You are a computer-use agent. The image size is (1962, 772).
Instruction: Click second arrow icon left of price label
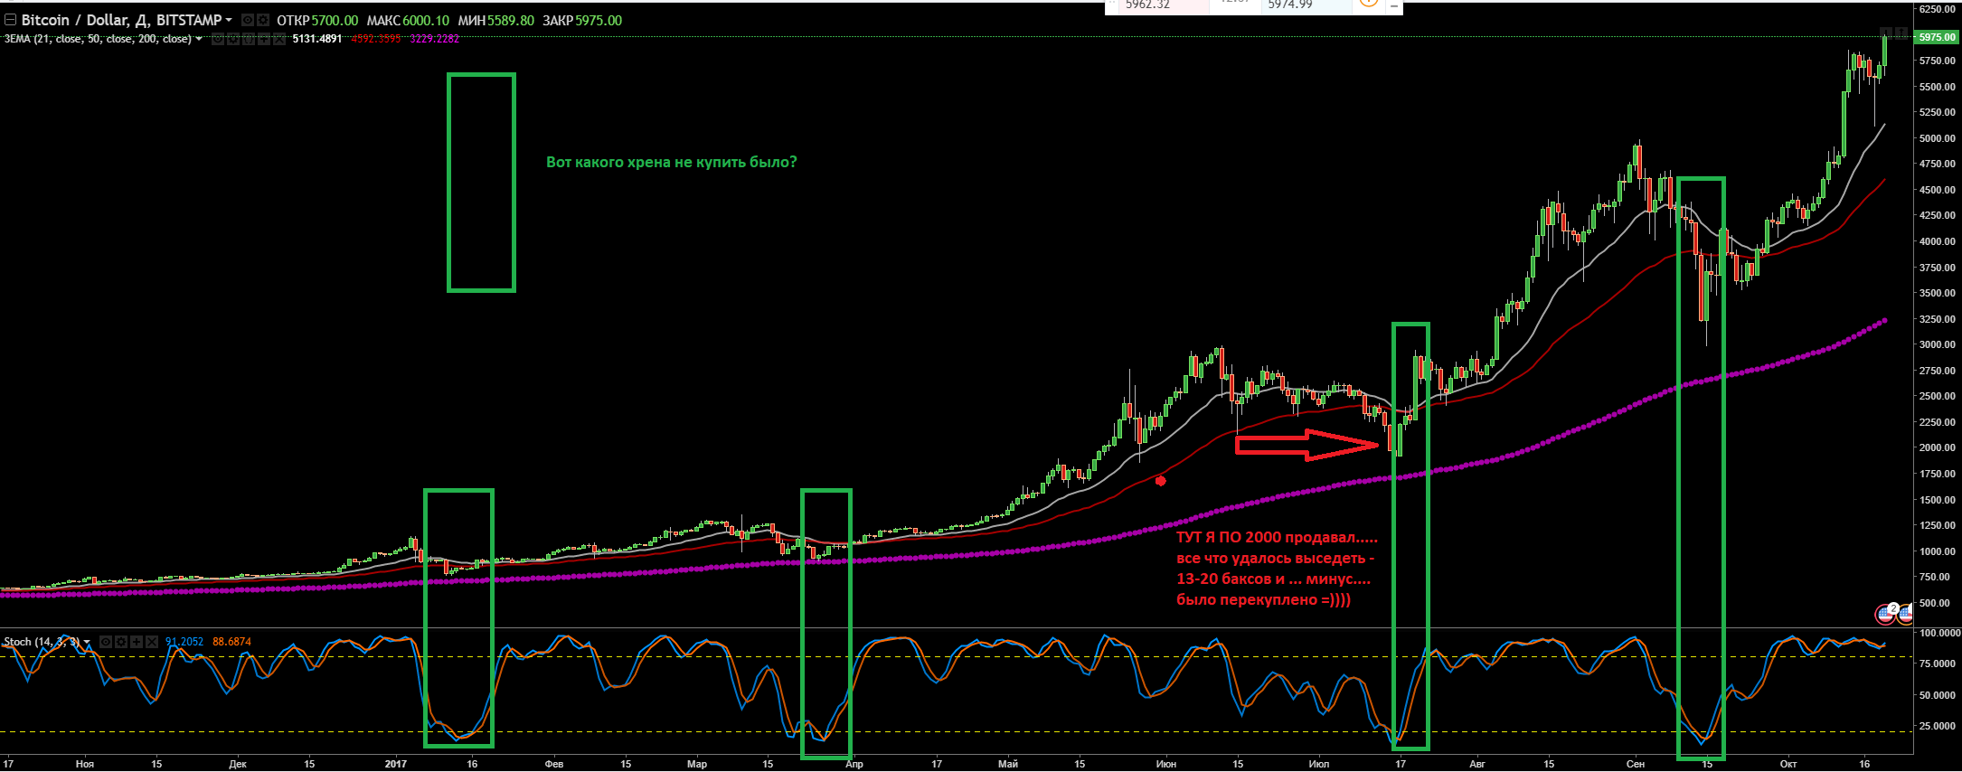pos(1901,33)
